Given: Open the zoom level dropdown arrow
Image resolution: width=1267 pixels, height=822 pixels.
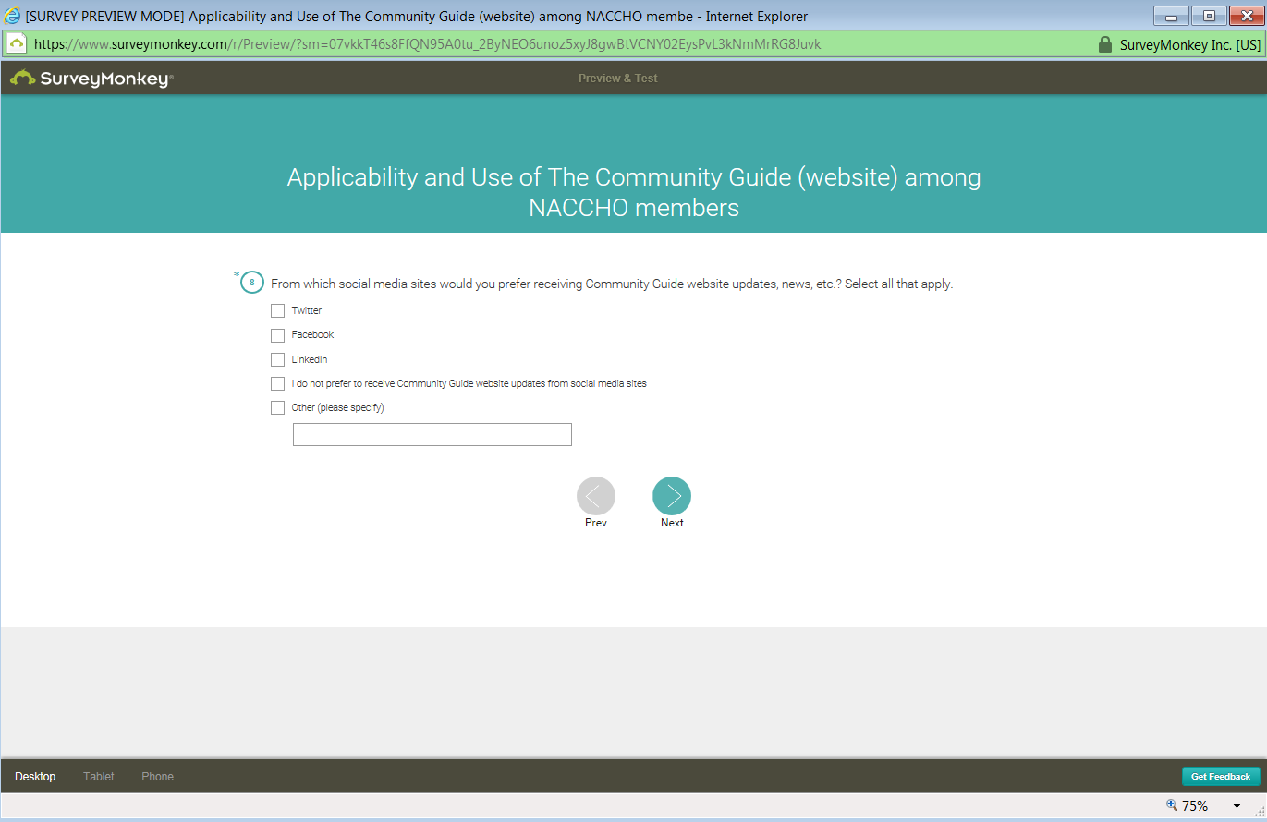Looking at the screenshot, I should point(1237,806).
